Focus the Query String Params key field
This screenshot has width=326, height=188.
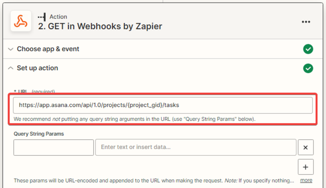point(53,148)
